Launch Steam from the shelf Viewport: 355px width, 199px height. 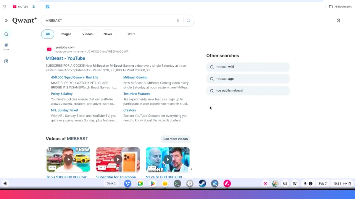point(202,183)
